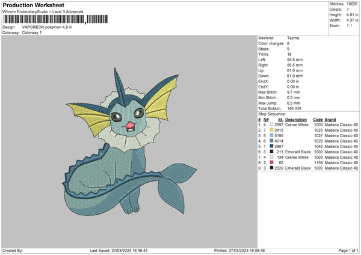The image size is (361, 255).
Task: Click the 'EndX' value 0.00 in
Action: coord(293,81)
